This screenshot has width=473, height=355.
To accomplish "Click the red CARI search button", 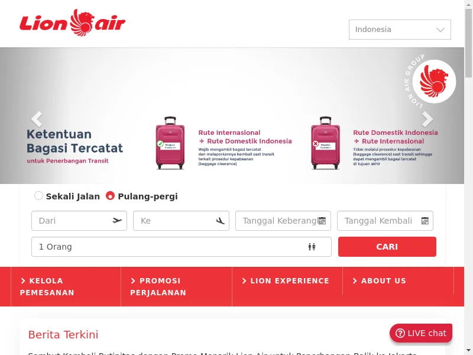I will (x=387, y=247).
